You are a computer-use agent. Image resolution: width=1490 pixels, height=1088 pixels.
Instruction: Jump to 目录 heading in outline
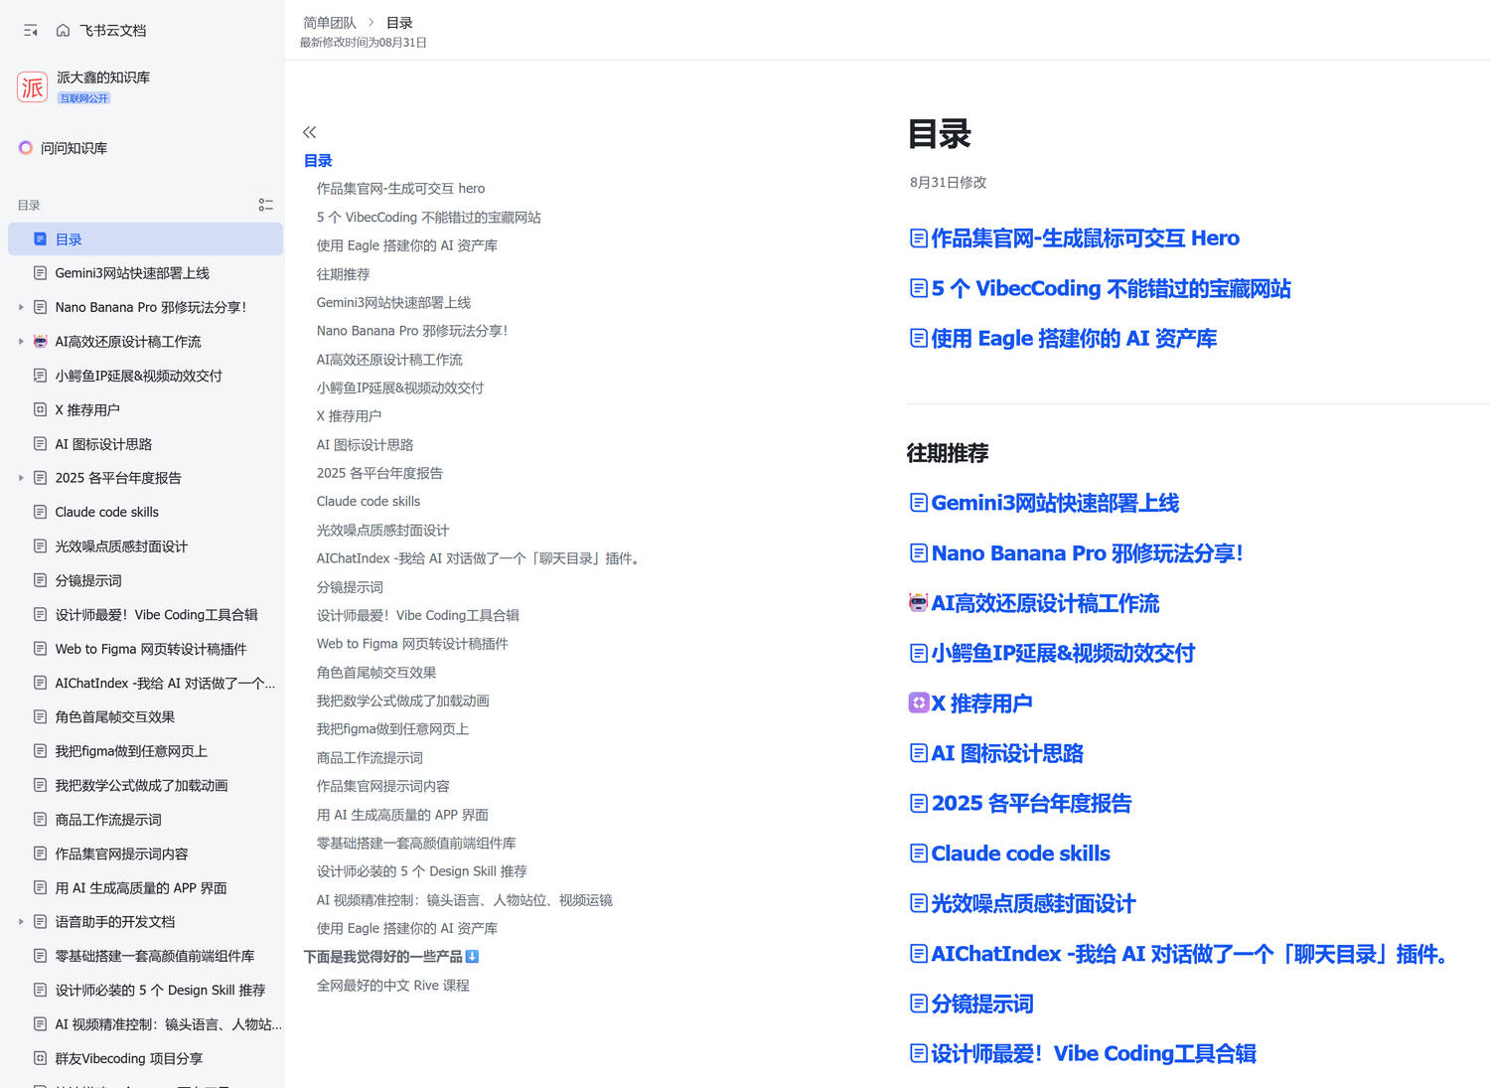tap(318, 161)
